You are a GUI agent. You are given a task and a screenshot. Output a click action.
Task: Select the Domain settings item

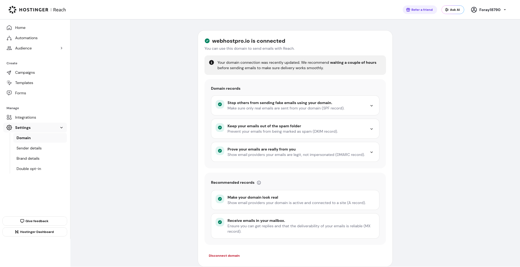coord(40,138)
